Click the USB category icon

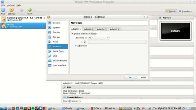50,56
